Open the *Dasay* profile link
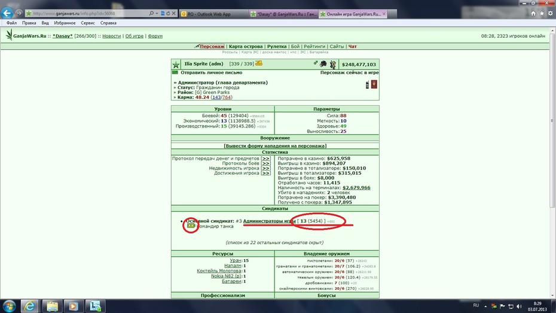 coord(63,36)
